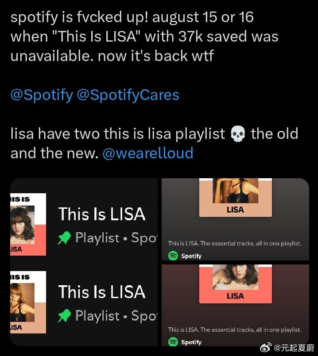Screen dimensions: 318x356
Task: Click the green pin icon on the bottom playlist row
Action: tap(65, 316)
